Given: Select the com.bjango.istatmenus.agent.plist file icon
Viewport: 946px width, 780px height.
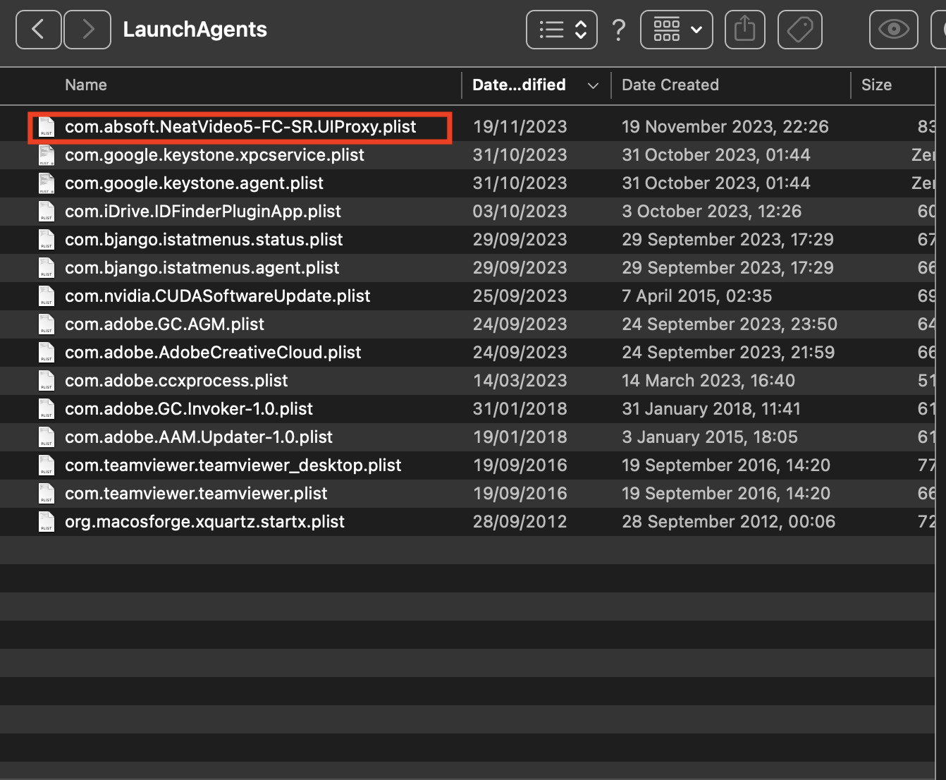Looking at the screenshot, I should [47, 268].
